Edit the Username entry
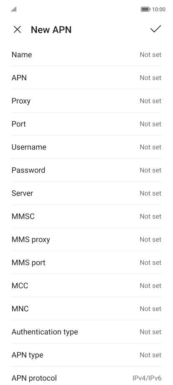The height and width of the screenshot is (385, 173). 86,147
